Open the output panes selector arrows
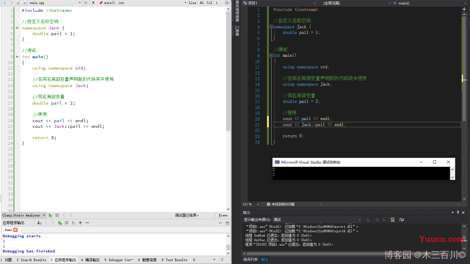The image size is (470, 264). 194,260
